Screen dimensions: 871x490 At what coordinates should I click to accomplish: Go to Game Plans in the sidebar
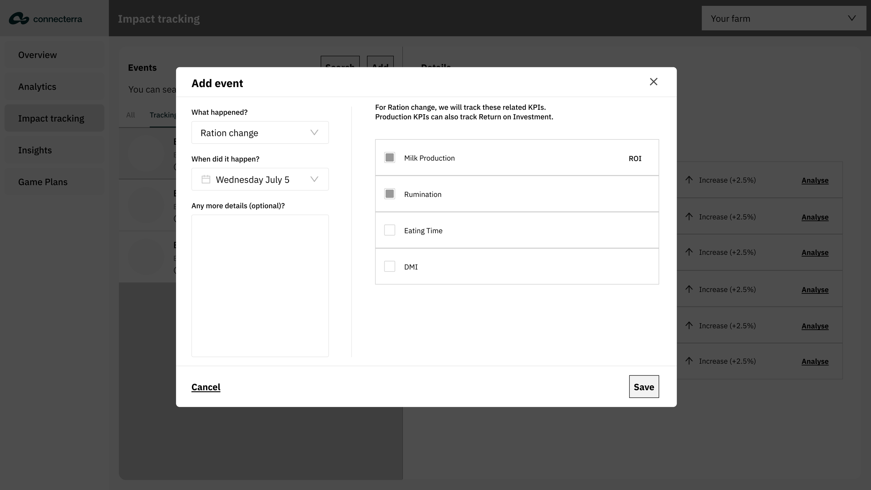click(x=43, y=182)
